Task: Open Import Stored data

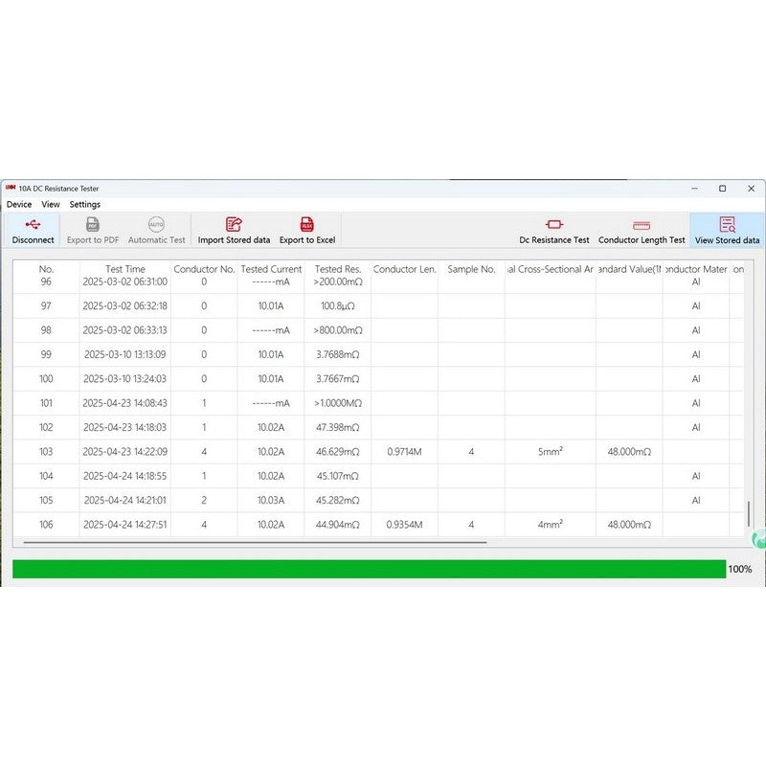Action: click(234, 230)
